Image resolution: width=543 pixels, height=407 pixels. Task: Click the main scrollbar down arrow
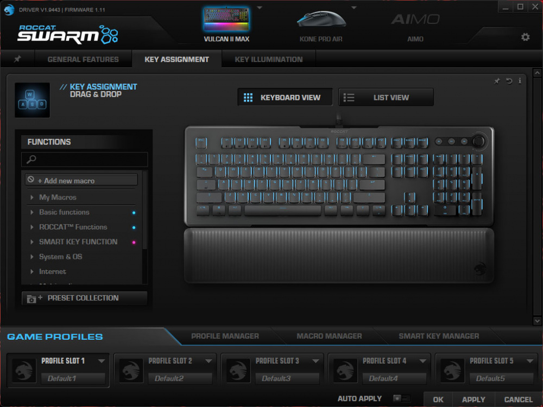(537, 321)
